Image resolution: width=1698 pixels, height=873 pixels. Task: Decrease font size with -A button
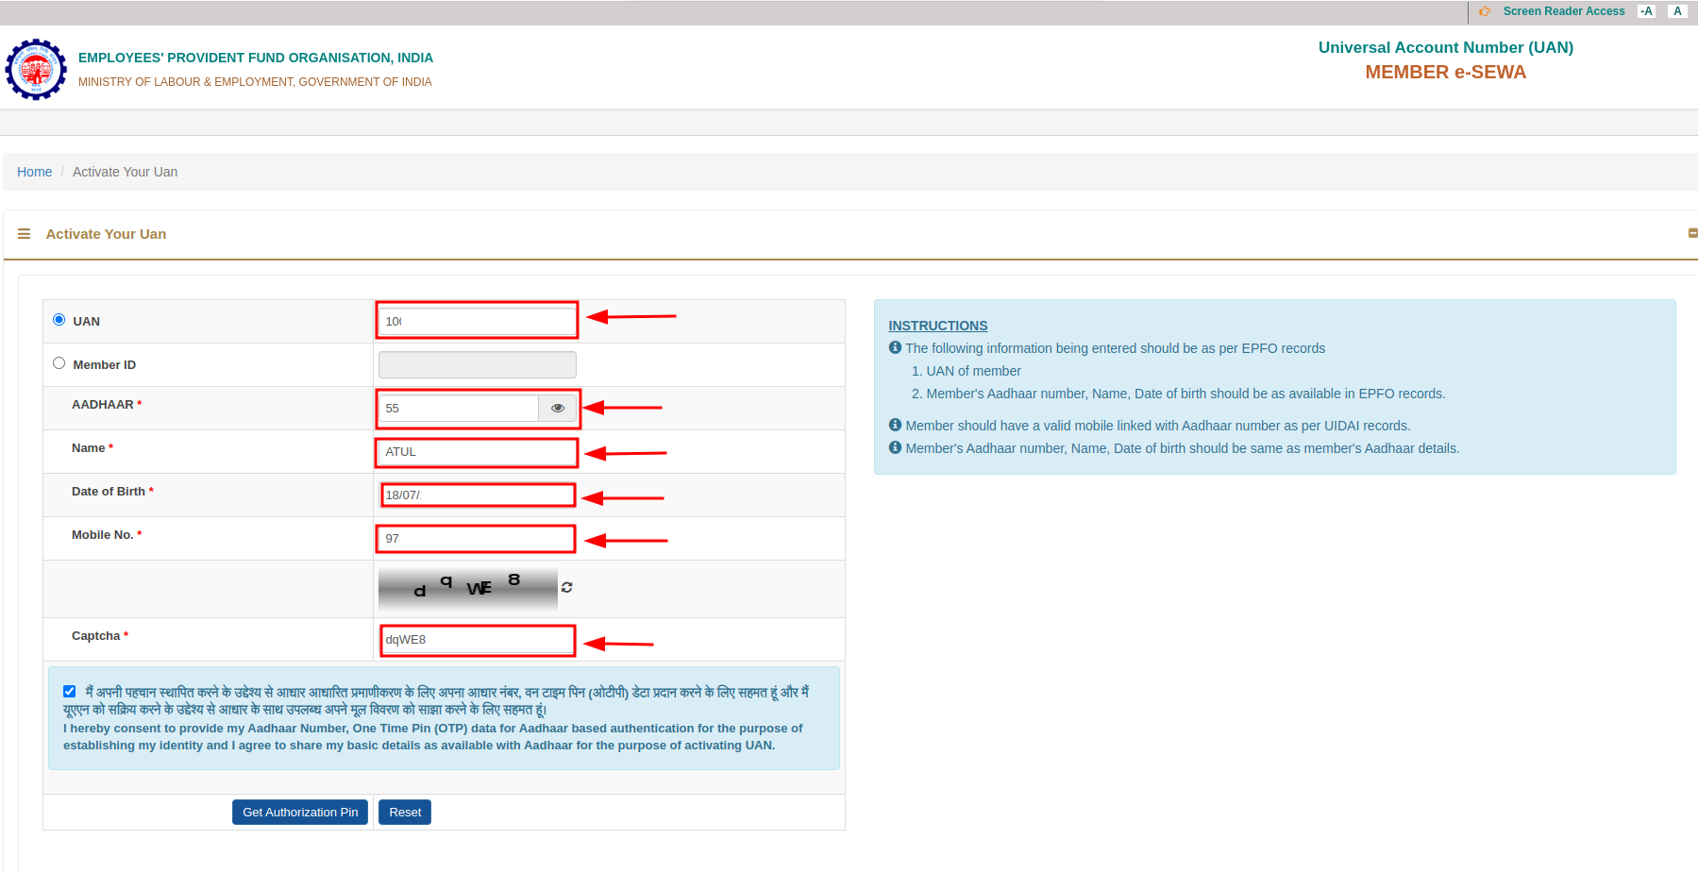1647,11
